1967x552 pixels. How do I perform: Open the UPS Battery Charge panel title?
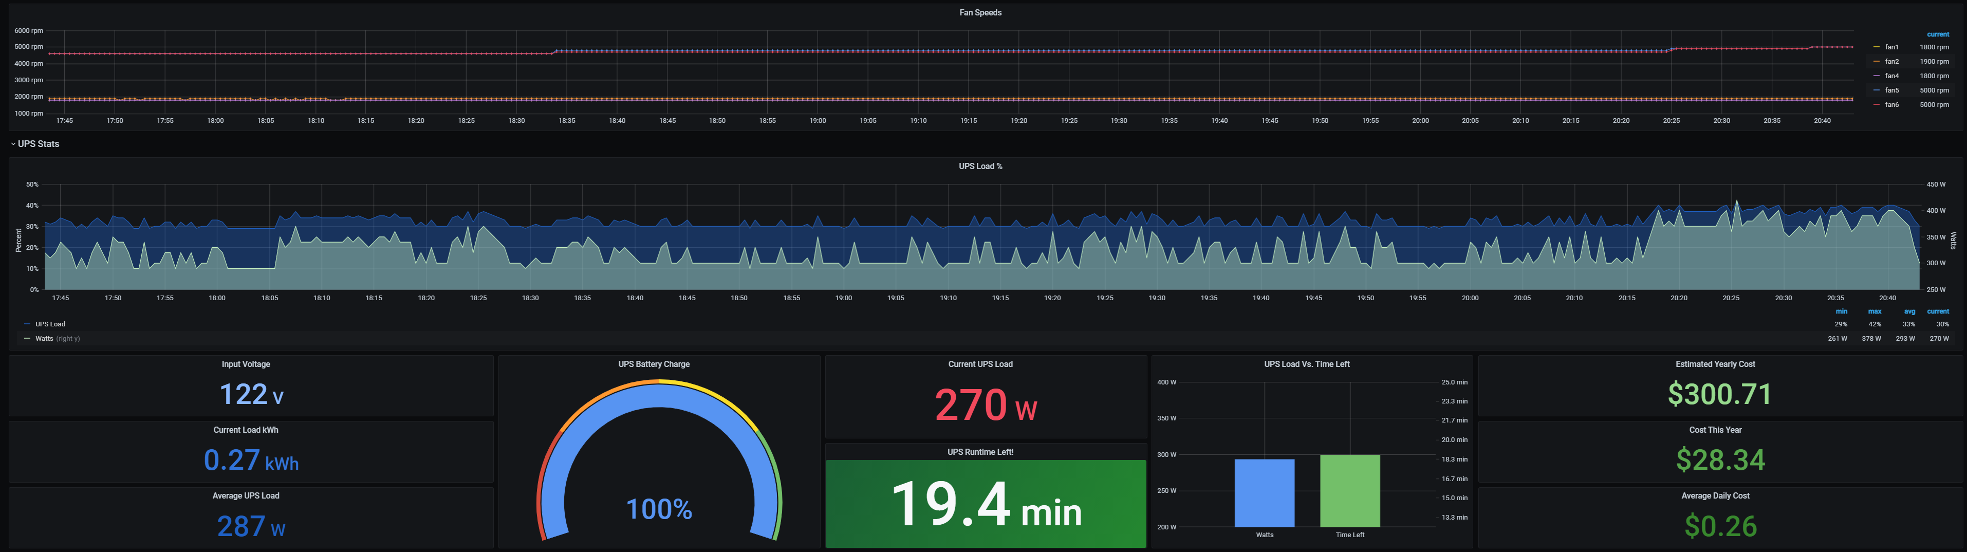coord(654,364)
